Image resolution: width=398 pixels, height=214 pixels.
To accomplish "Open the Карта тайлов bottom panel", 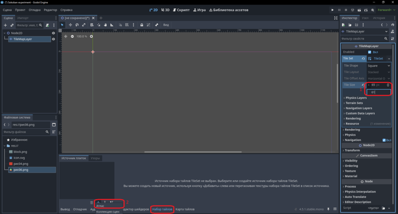I will pyautogui.click(x=185, y=209).
